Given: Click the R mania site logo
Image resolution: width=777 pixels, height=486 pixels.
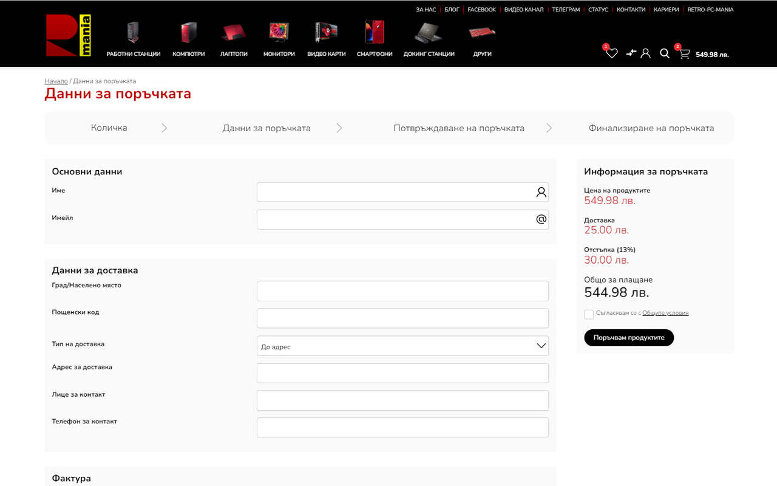Looking at the screenshot, I should tap(68, 36).
